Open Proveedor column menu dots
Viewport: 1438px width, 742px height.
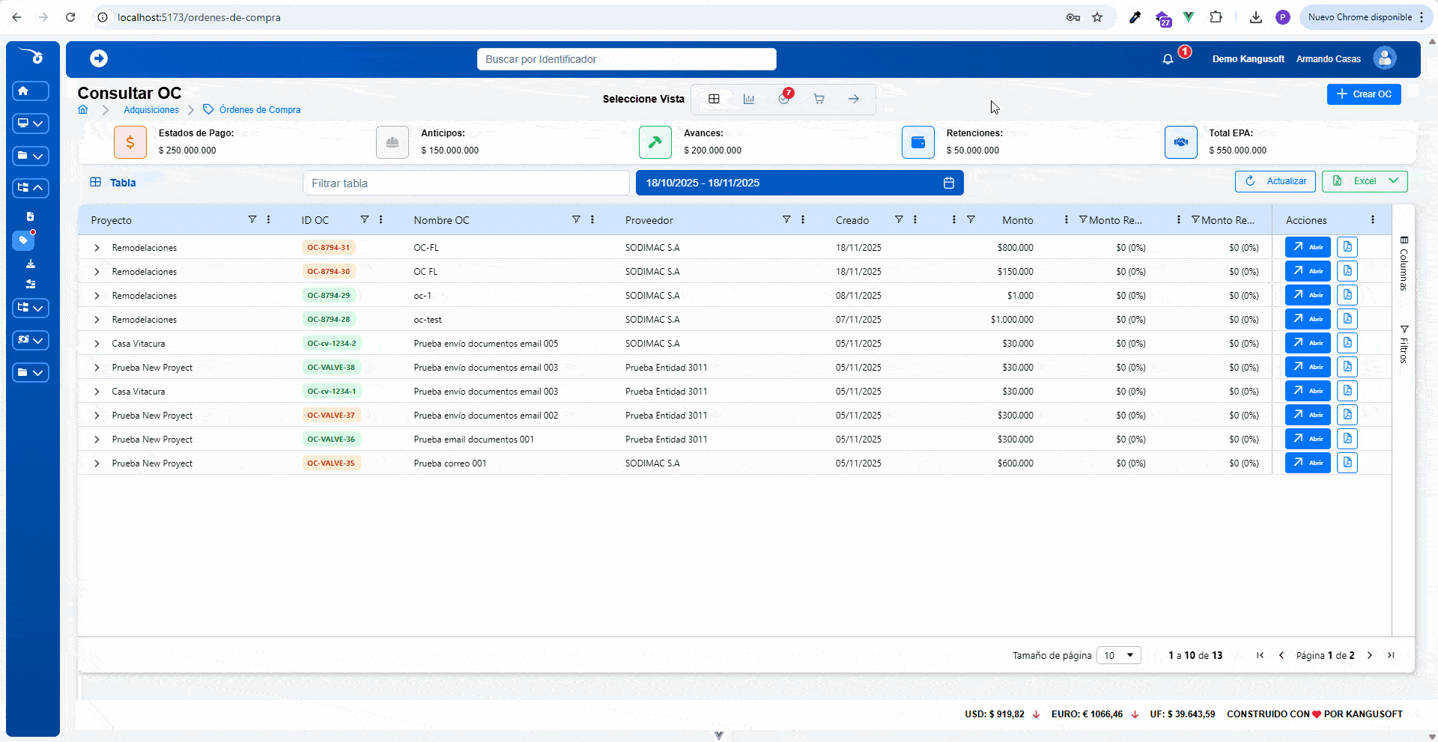tap(803, 219)
